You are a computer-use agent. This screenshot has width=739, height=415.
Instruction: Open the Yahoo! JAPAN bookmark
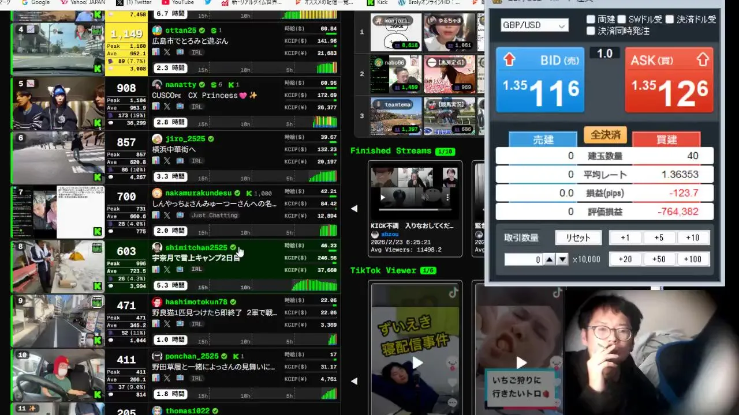[82, 2]
